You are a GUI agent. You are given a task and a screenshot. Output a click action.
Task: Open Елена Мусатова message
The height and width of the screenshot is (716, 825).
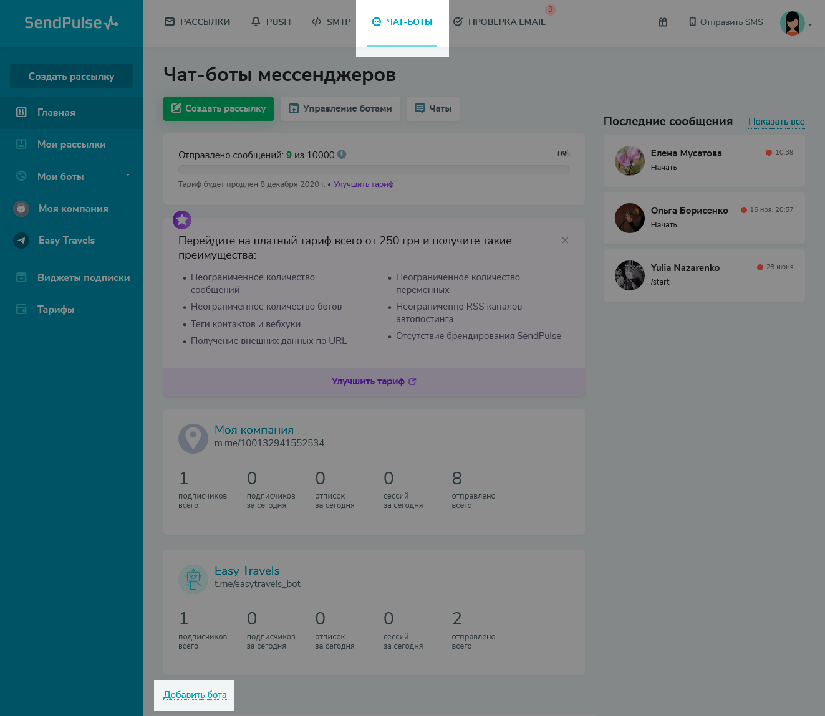[704, 160]
